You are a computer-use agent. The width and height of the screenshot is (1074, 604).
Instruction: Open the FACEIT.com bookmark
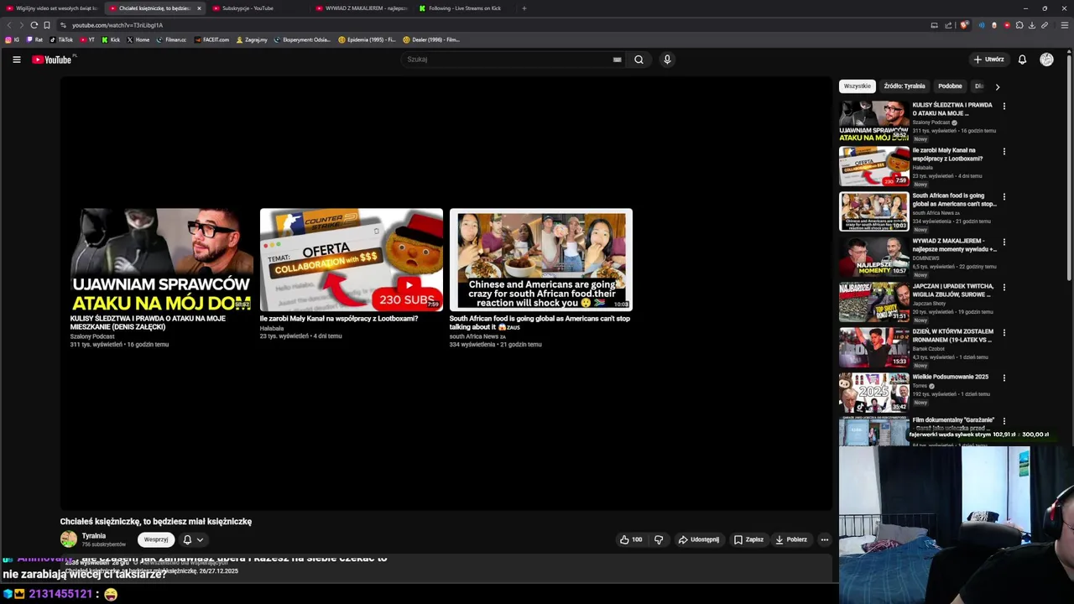(211, 39)
